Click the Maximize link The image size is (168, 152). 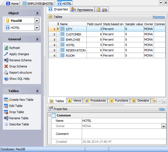point(158,17)
